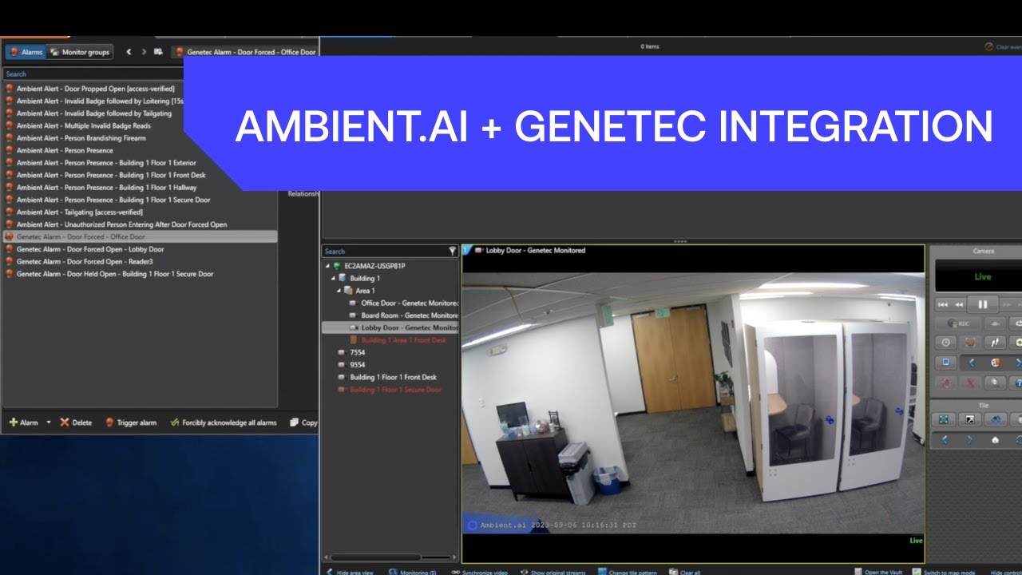Jump to start of camera recording
The width and height of the screenshot is (1022, 575).
pyautogui.click(x=943, y=304)
